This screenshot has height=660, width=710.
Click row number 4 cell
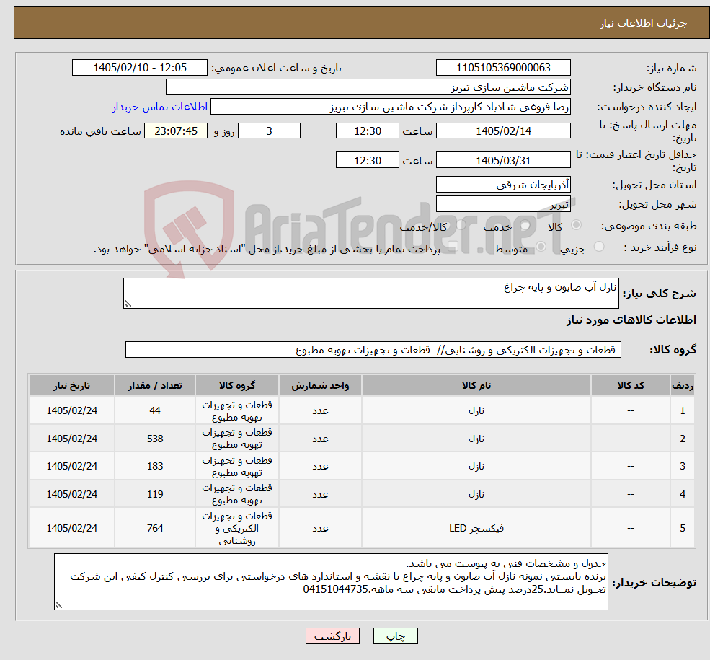click(683, 494)
